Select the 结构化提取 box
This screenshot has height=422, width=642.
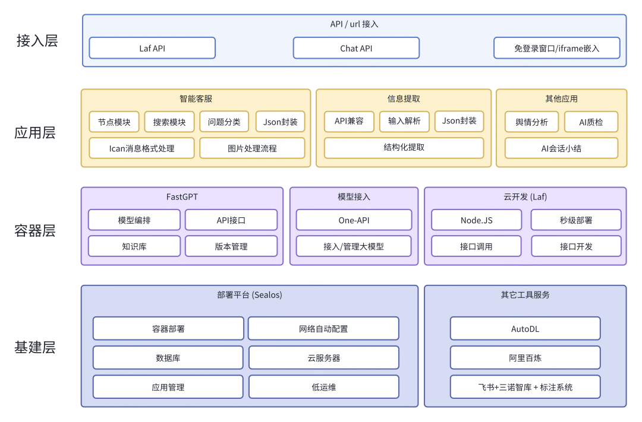pos(404,148)
